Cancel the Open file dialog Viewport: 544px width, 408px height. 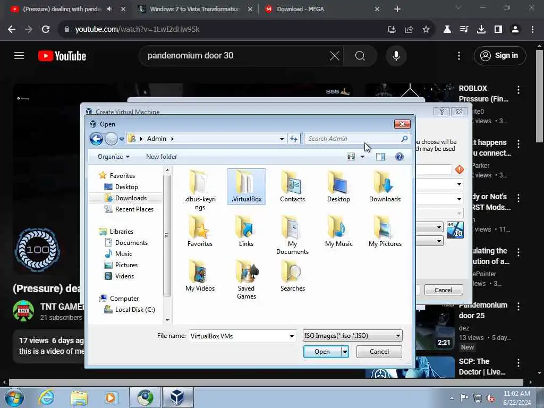point(379,352)
